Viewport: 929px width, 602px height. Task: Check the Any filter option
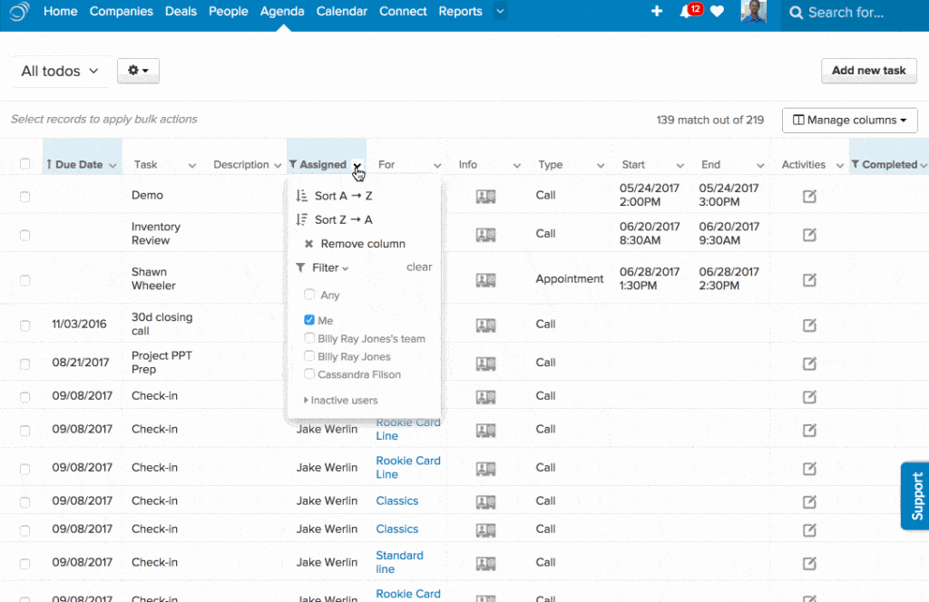(x=310, y=295)
